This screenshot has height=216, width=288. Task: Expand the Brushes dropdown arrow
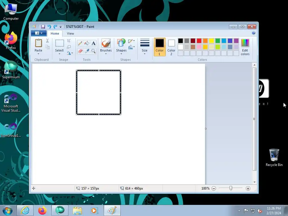click(x=106, y=54)
